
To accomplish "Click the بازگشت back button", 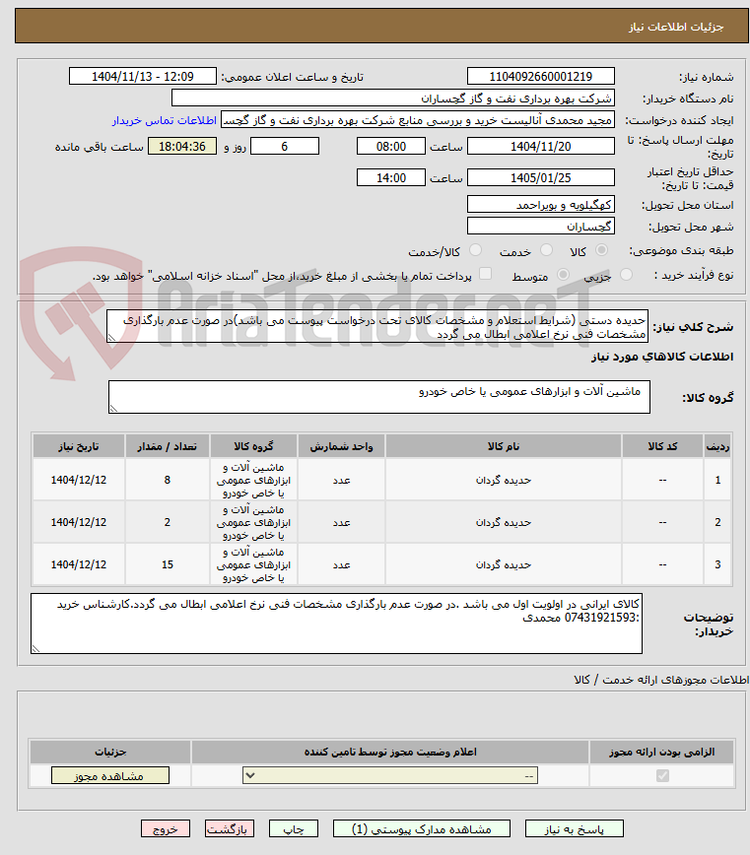I will pos(229,828).
